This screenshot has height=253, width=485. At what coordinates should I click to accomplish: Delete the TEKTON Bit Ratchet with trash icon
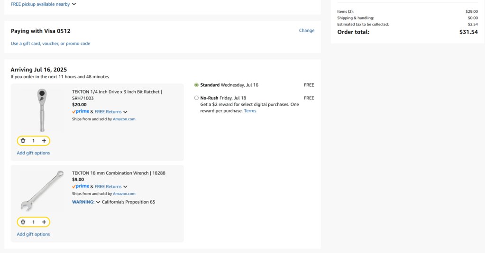23,141
